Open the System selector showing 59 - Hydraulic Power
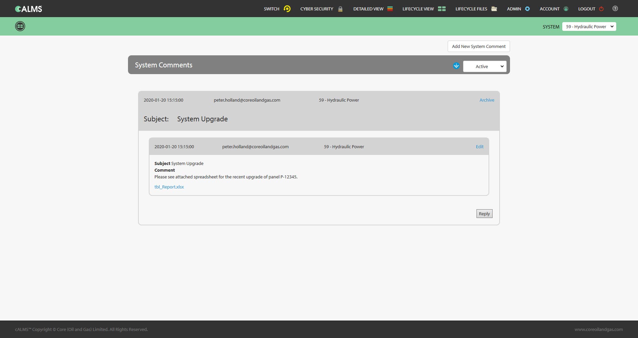The height and width of the screenshot is (338, 638). (589, 26)
